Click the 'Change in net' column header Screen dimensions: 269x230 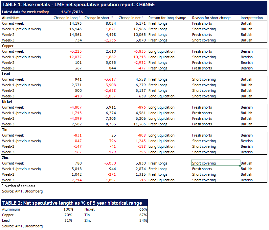point(131,18)
